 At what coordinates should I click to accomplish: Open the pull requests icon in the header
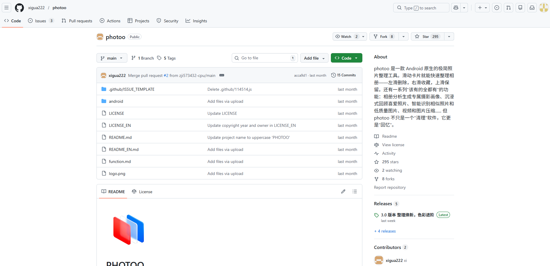[x=509, y=8]
